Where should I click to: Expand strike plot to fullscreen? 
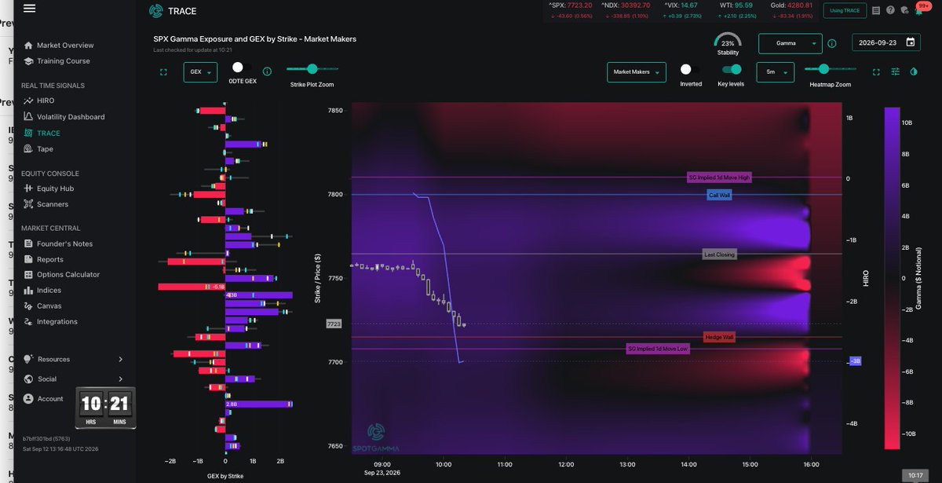point(163,72)
